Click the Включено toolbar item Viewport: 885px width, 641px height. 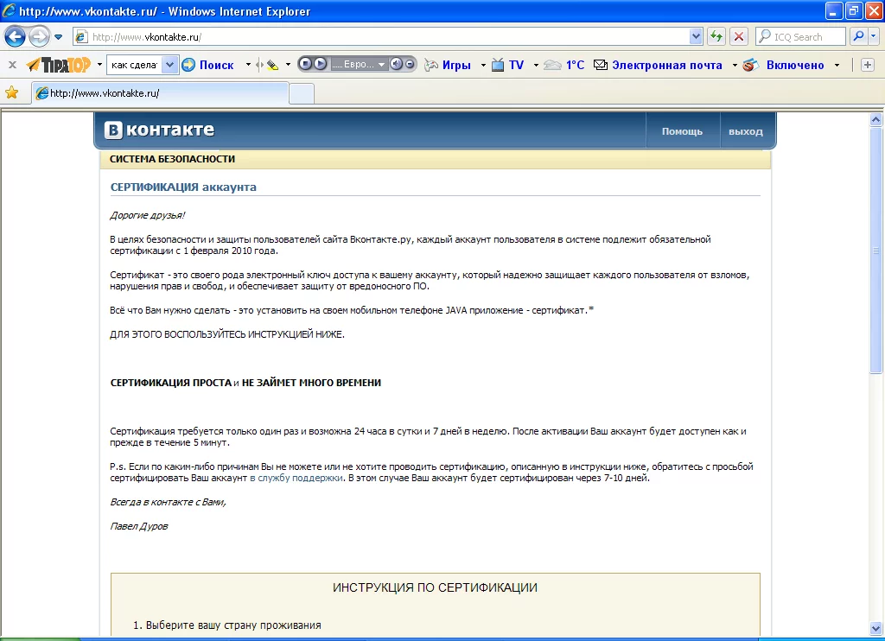point(784,65)
